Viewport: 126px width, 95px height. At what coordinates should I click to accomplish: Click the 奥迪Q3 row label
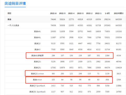[37, 43]
